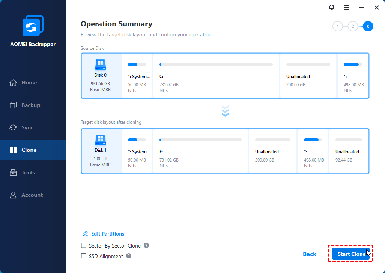Click the AOMEI Backupper logo icon
Screen dimensions: 385x273
(33, 25)
